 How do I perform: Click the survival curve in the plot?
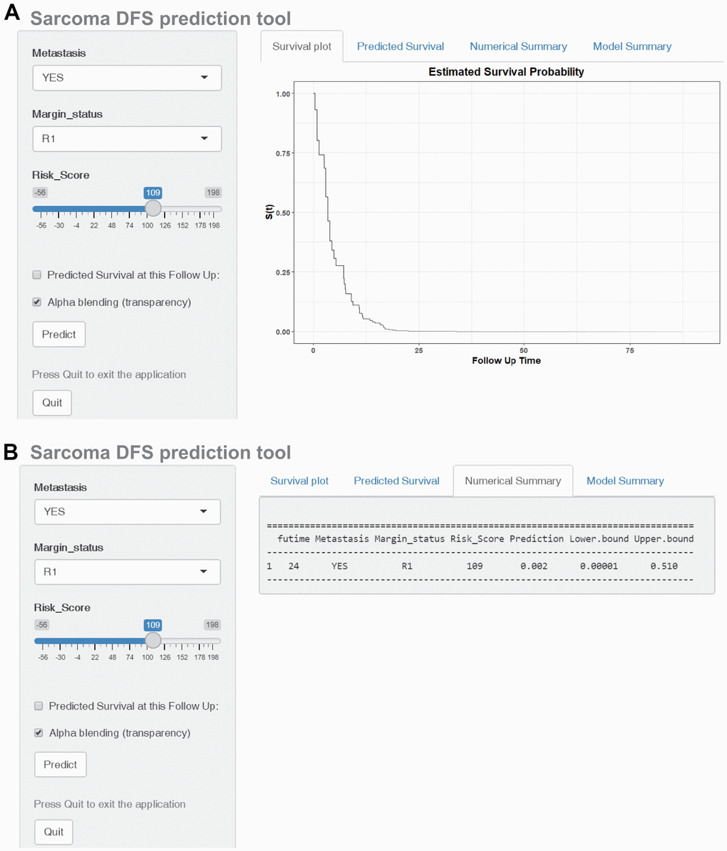[x=327, y=214]
